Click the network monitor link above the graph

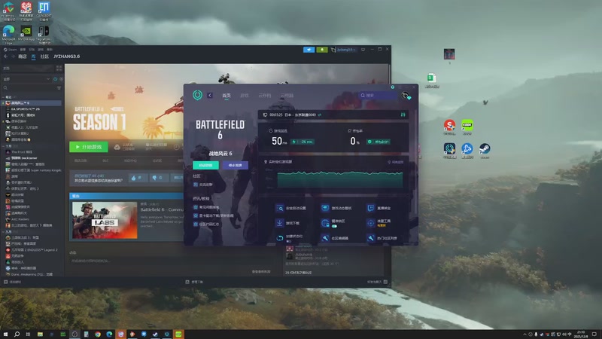point(396,162)
